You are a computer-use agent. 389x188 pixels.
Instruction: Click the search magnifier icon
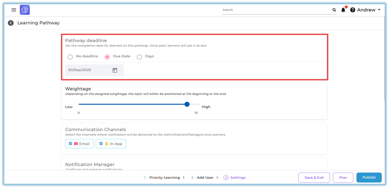[334, 10]
